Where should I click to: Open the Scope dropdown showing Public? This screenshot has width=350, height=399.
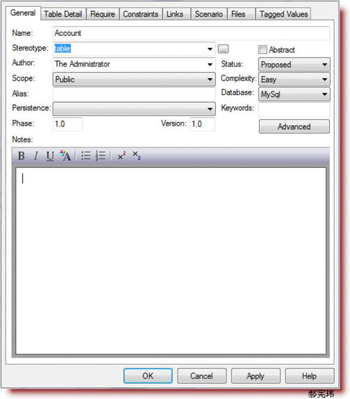point(134,79)
